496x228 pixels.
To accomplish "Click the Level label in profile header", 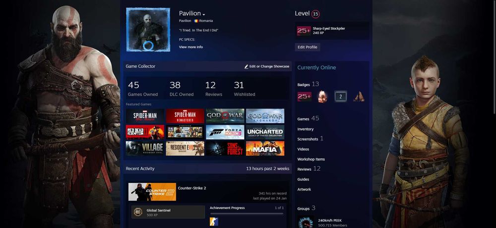I will pos(302,13).
